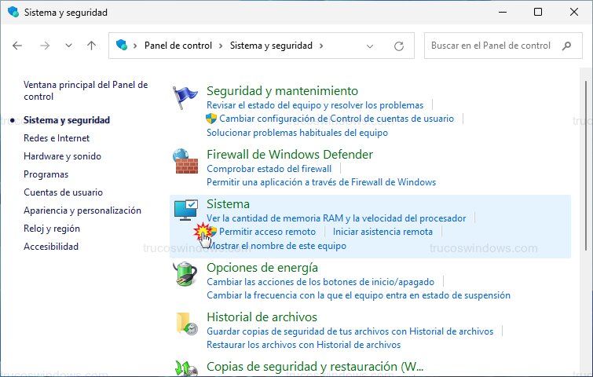This screenshot has height=377, width=593.
Task: Click Ver la cantidad de memoria RAM link
Action: click(x=336, y=218)
